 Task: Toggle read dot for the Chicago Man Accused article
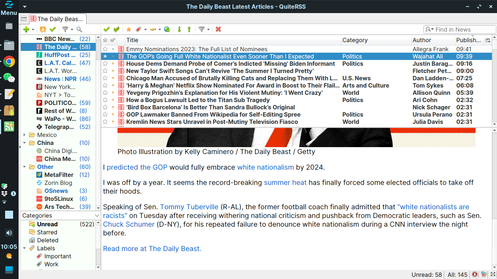[113, 78]
